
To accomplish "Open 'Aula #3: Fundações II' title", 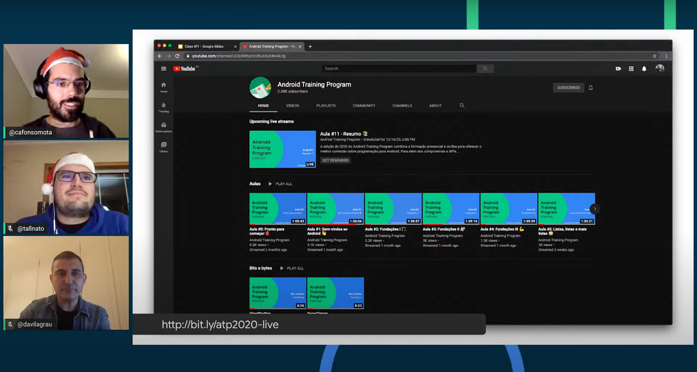I will pos(444,229).
